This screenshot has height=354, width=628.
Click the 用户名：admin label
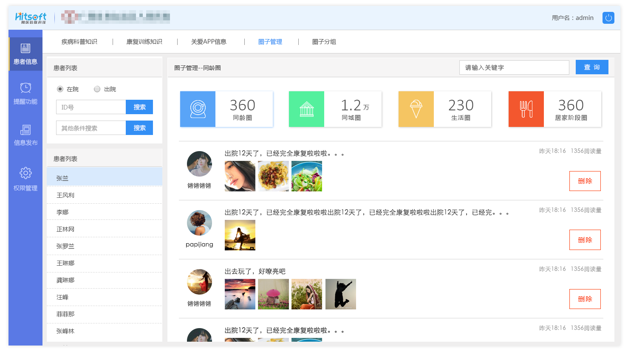click(572, 18)
